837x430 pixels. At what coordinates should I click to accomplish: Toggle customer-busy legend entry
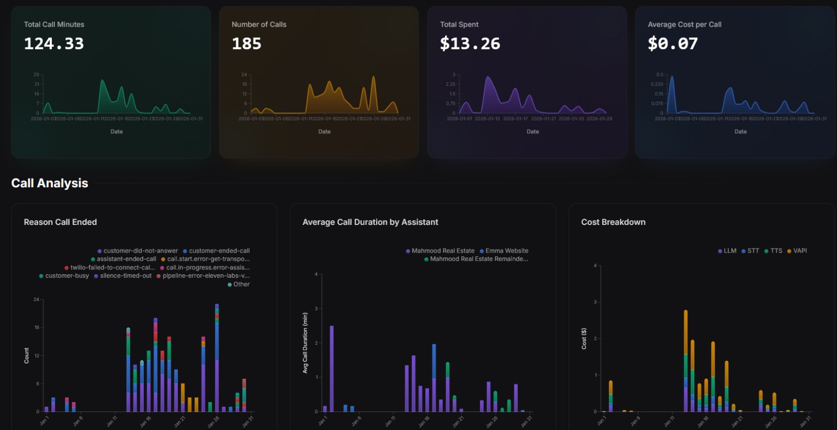(x=64, y=276)
